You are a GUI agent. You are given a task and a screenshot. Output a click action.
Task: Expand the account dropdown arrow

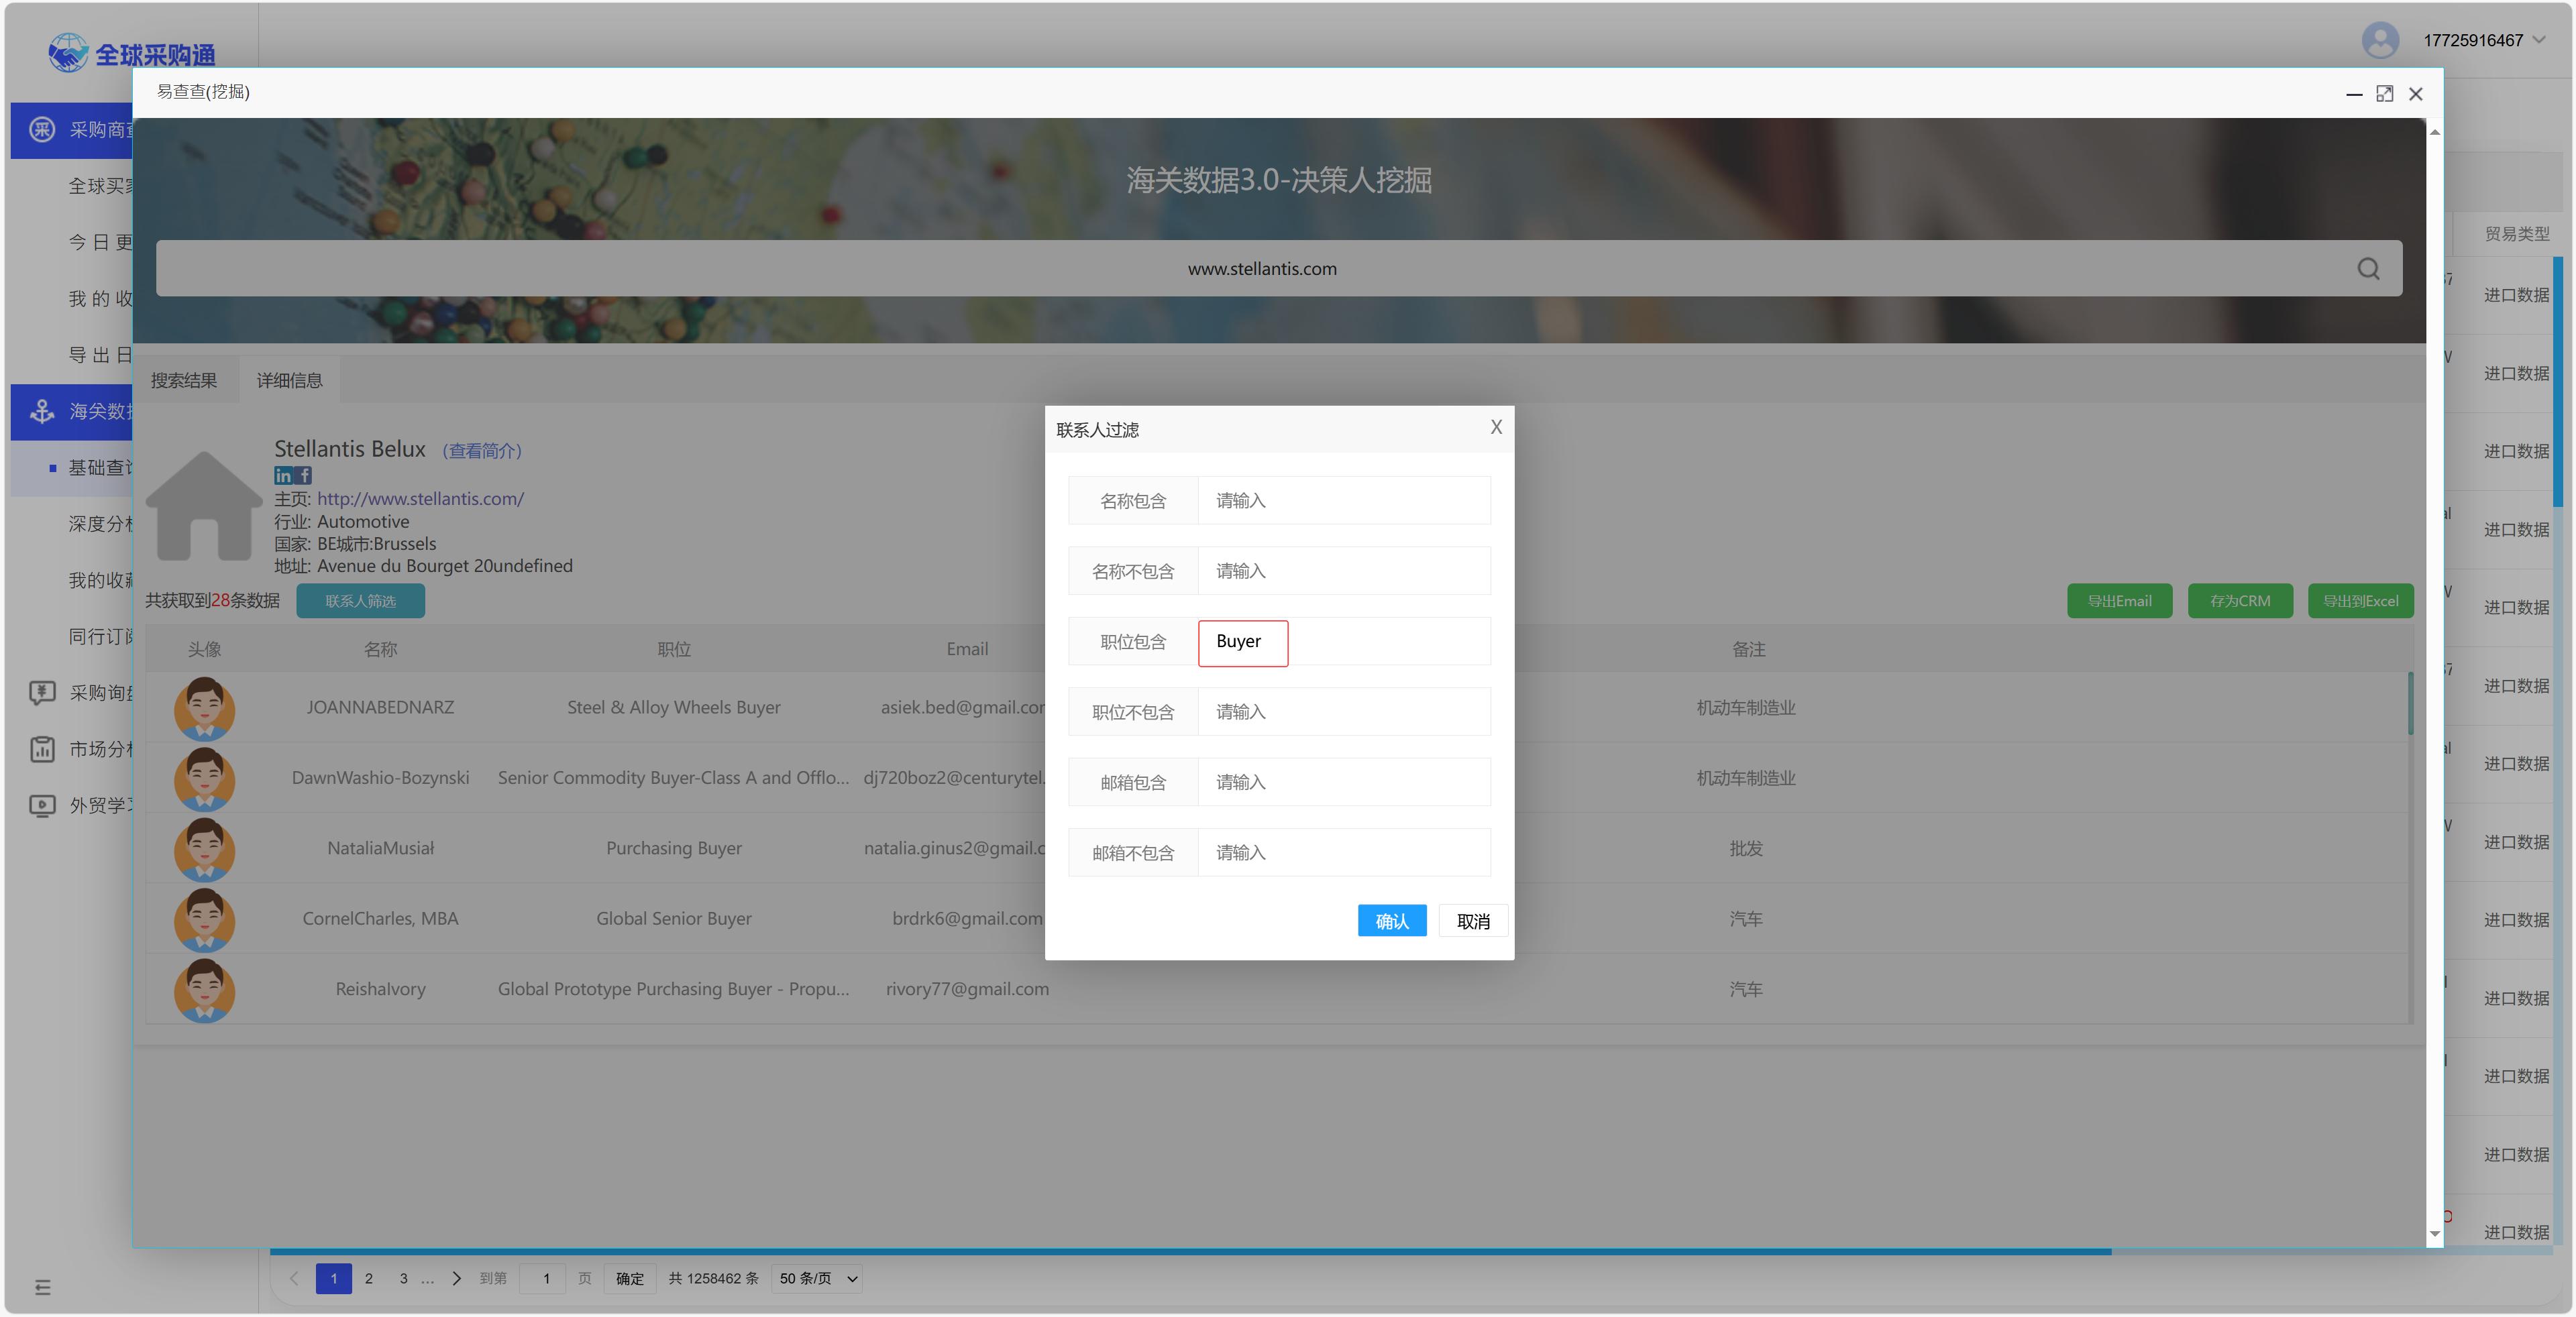(2538, 40)
